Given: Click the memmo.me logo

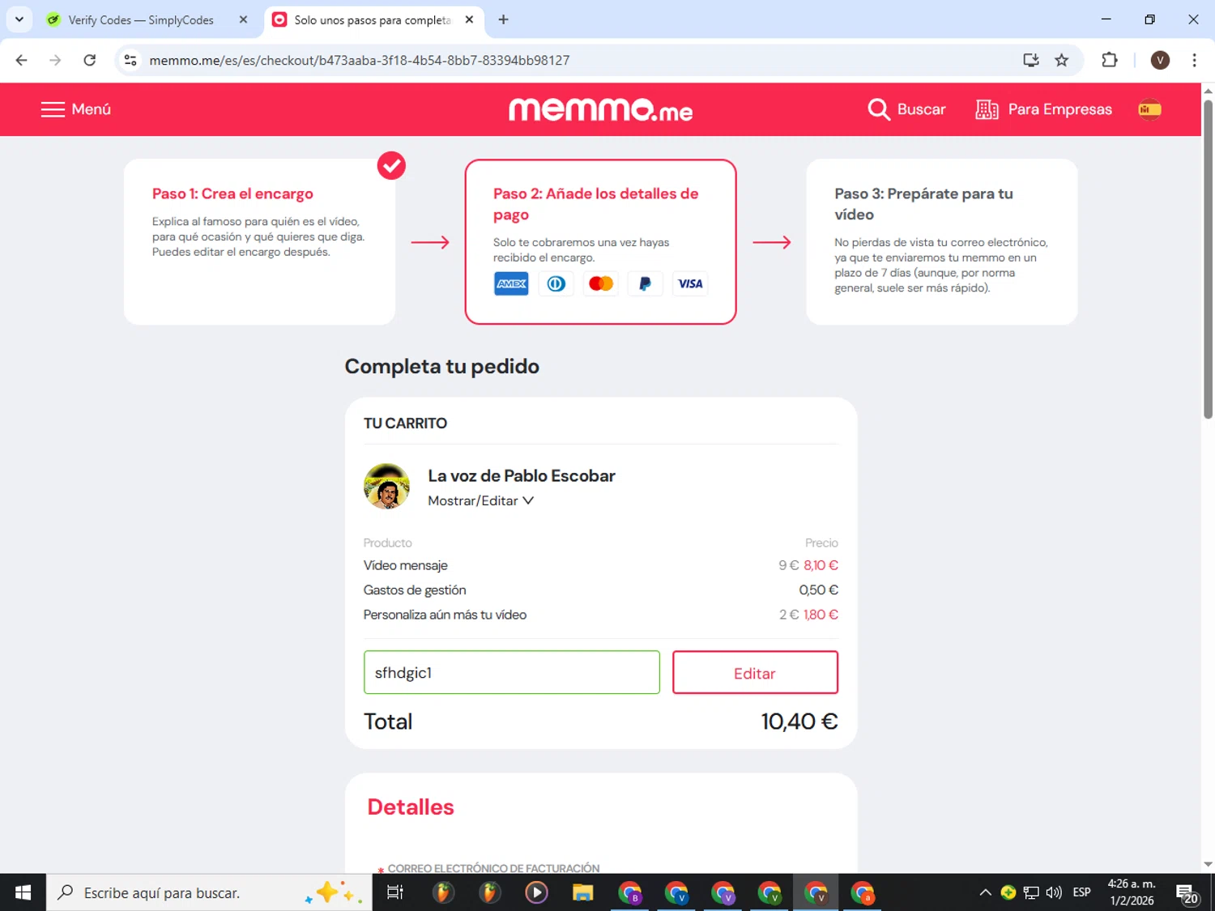Looking at the screenshot, I should click(600, 109).
